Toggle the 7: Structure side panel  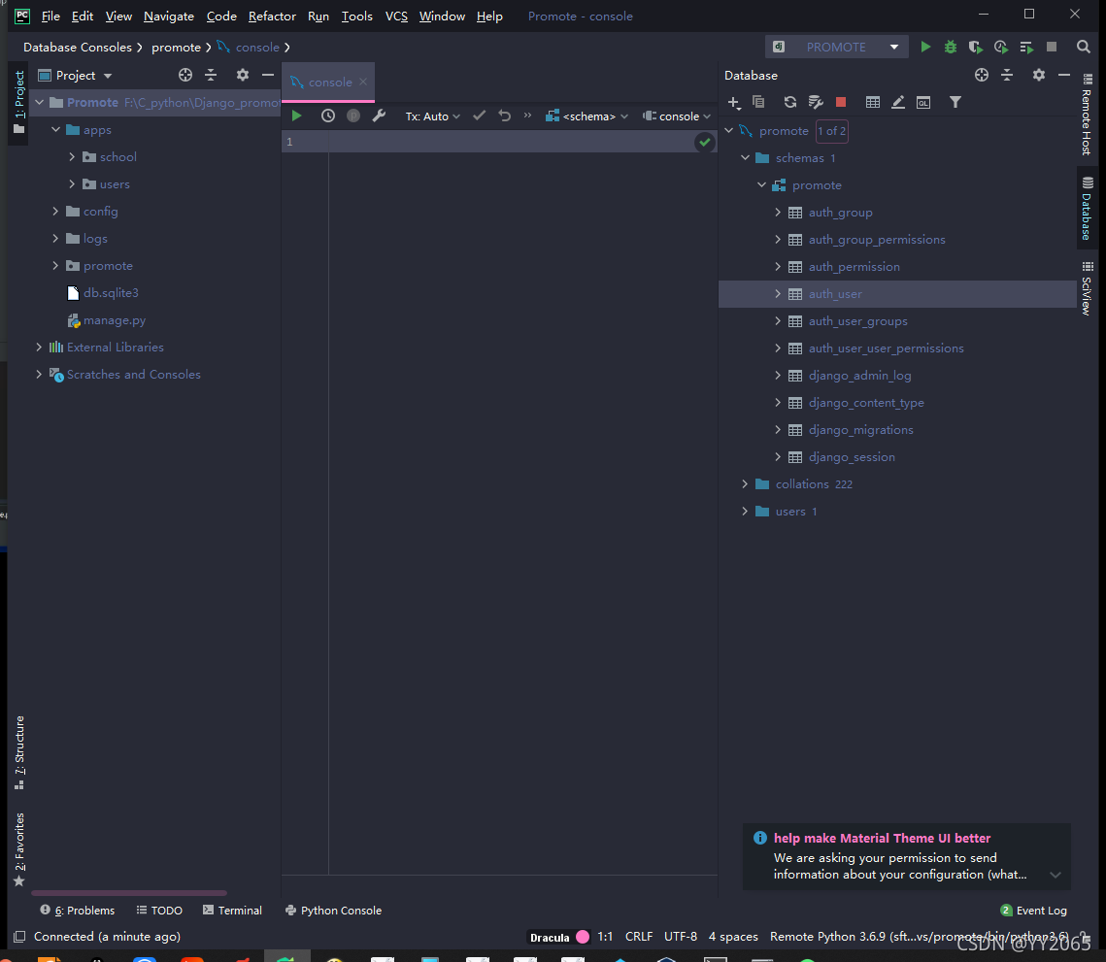coord(19,752)
